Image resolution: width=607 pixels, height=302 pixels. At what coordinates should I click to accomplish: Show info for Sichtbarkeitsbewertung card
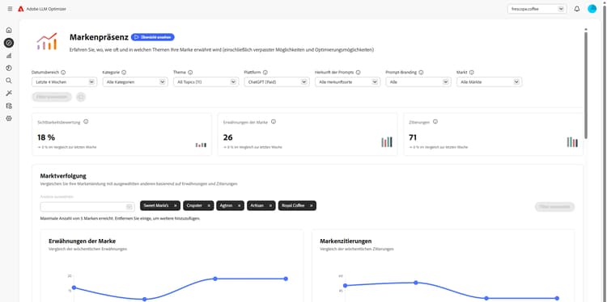point(86,122)
